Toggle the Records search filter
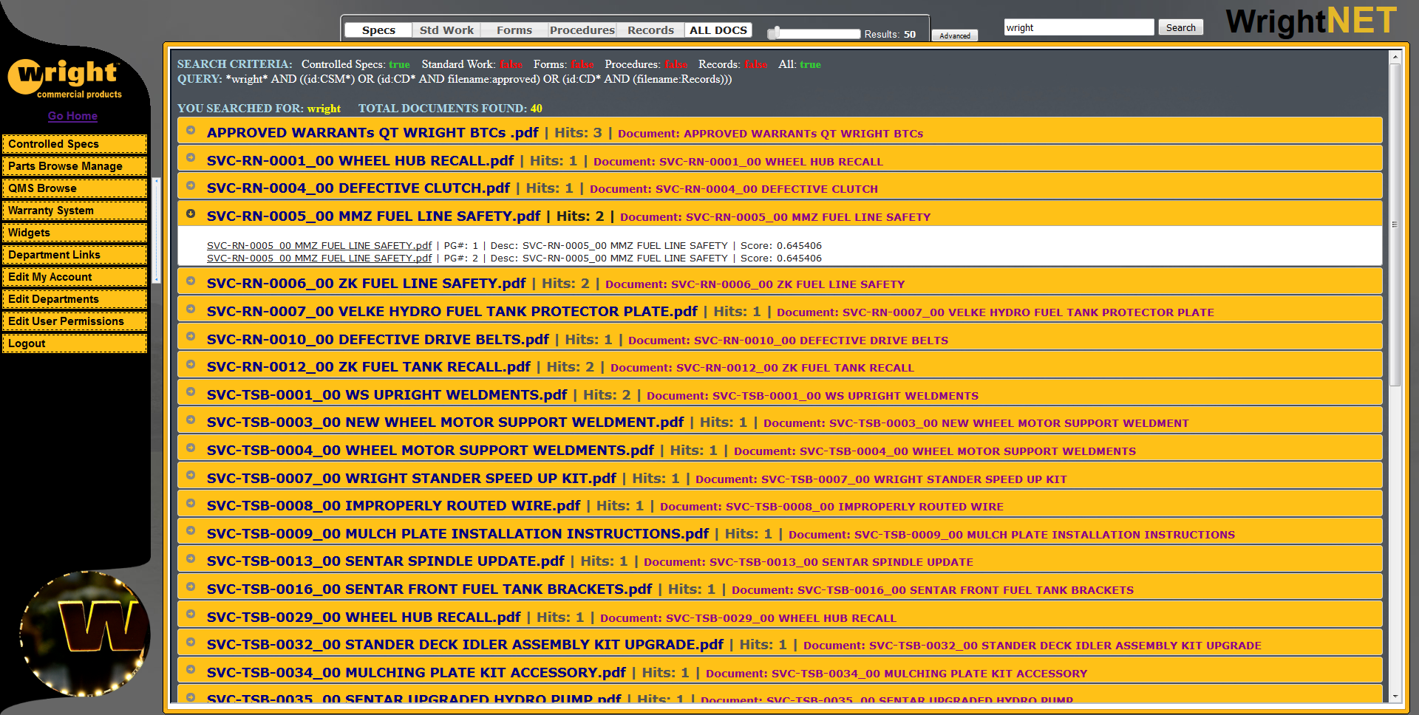The width and height of the screenshot is (1419, 715). (650, 30)
